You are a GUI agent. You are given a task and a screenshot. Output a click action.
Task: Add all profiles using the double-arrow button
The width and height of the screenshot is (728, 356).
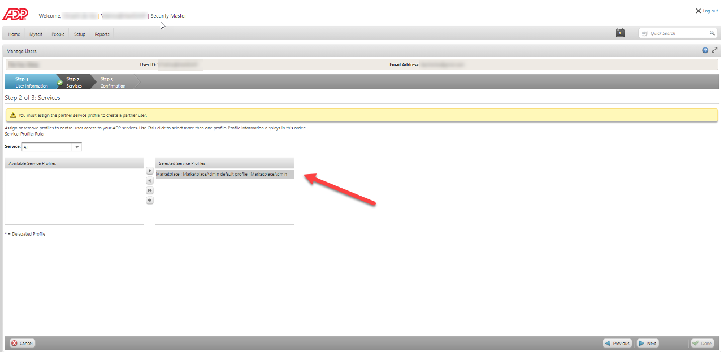(x=149, y=190)
